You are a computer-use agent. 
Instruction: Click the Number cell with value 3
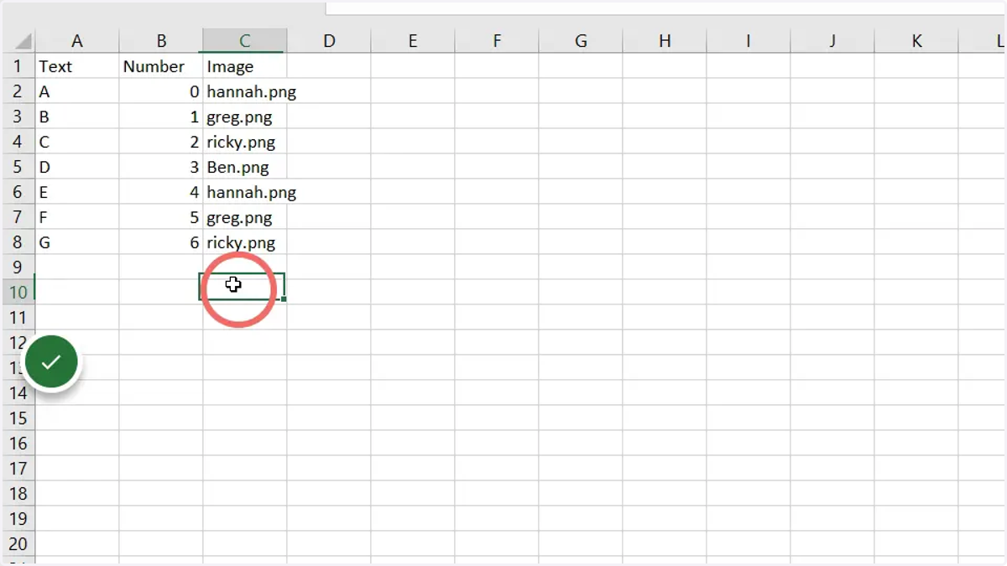161,167
